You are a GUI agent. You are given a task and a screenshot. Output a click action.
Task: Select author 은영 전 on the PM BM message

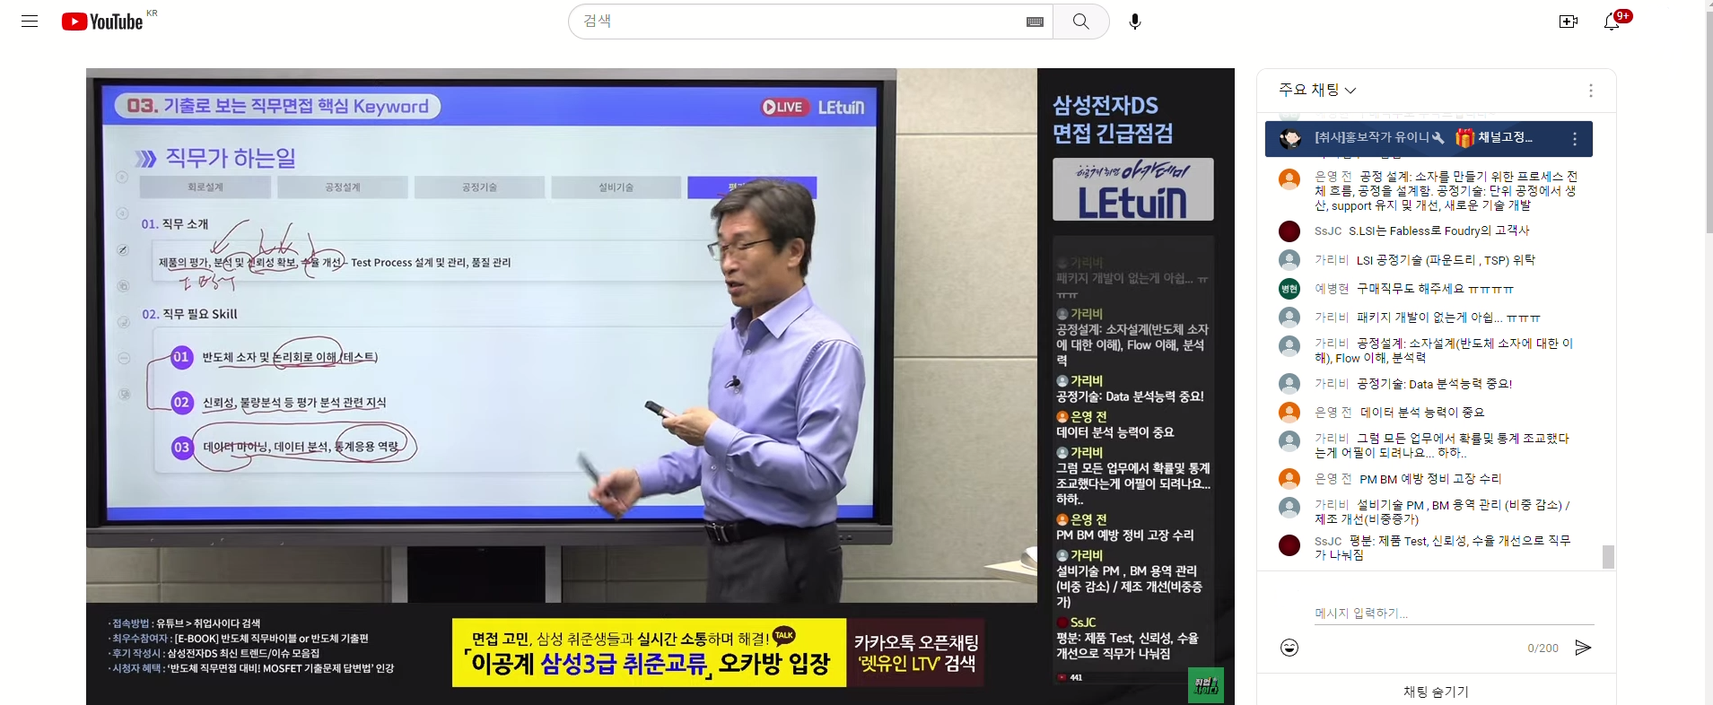coord(1333,479)
